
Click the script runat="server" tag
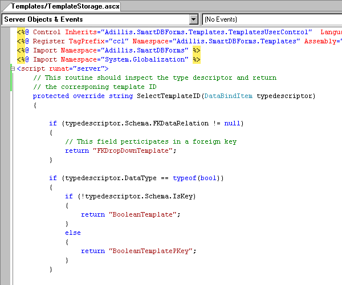point(63,69)
